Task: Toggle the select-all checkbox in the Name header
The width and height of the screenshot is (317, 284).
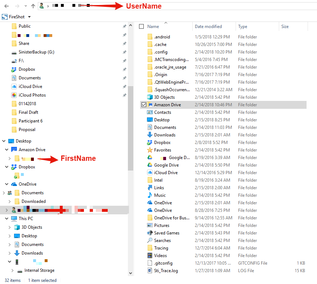Action: [x=142, y=26]
